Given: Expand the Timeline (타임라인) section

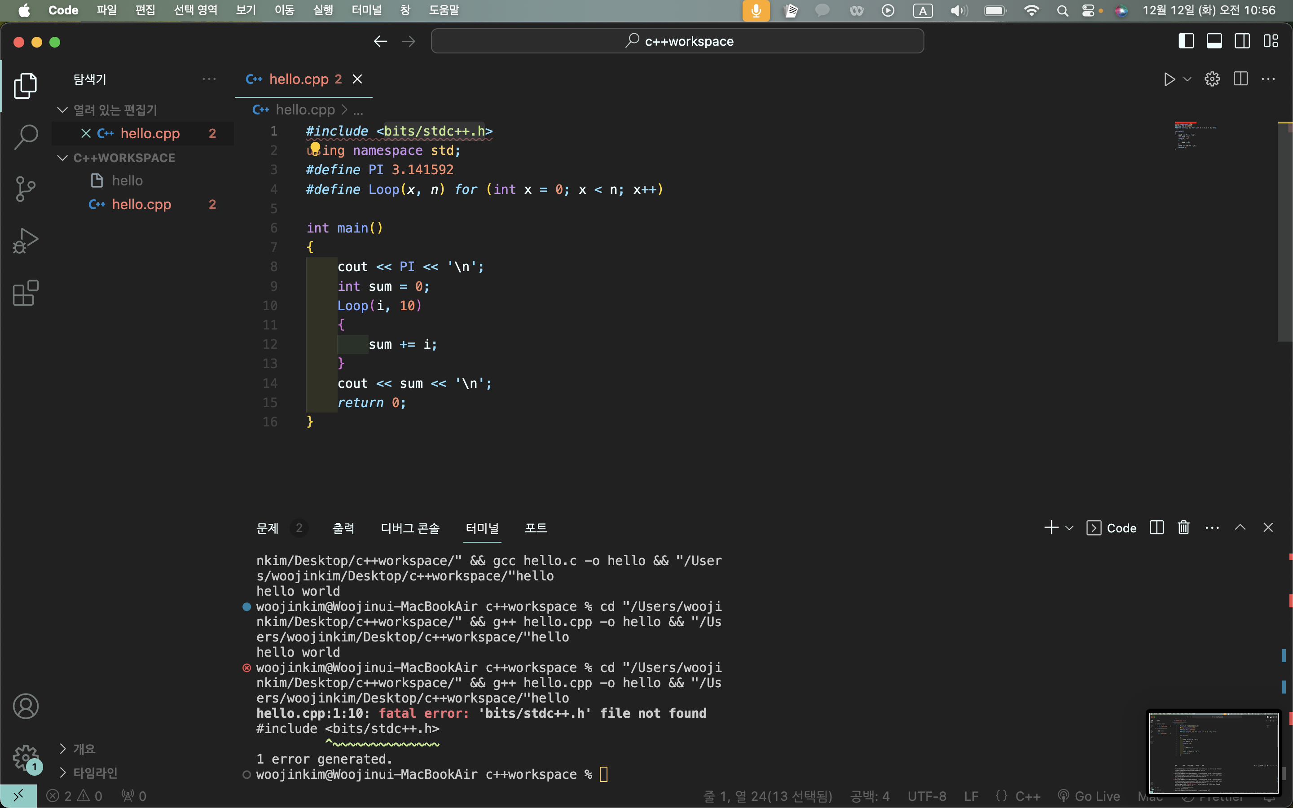Looking at the screenshot, I should click(62, 773).
